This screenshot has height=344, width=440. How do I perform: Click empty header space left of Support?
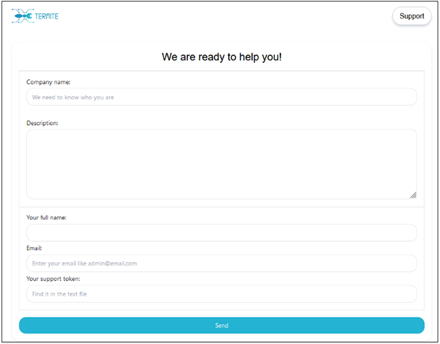tap(220, 16)
